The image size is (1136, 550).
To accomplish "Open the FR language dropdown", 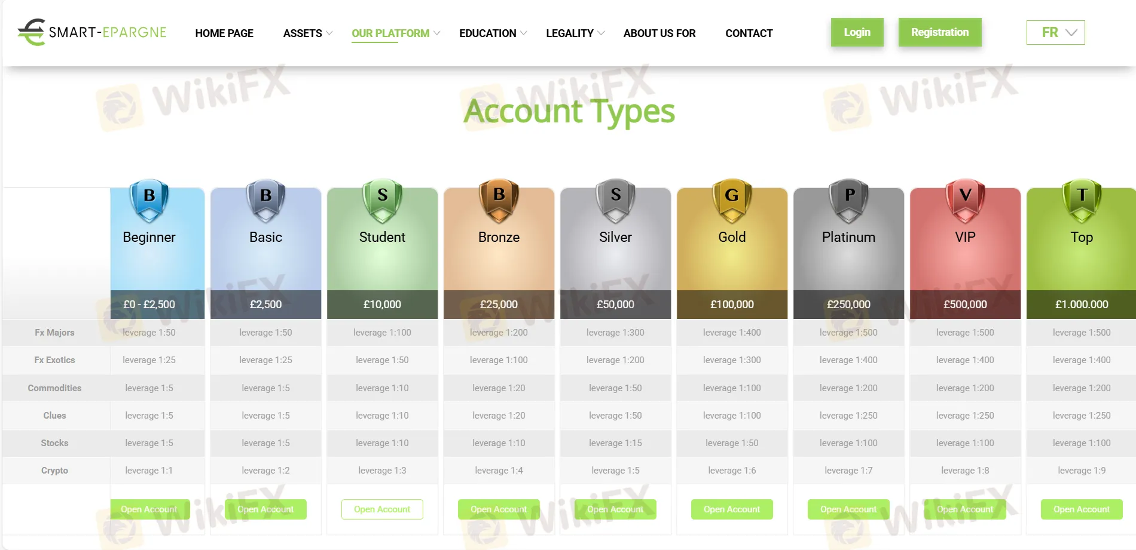I will click(1055, 32).
